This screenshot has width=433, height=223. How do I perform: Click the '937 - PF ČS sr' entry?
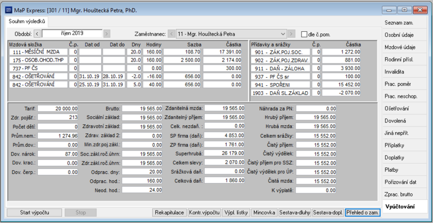280,76
